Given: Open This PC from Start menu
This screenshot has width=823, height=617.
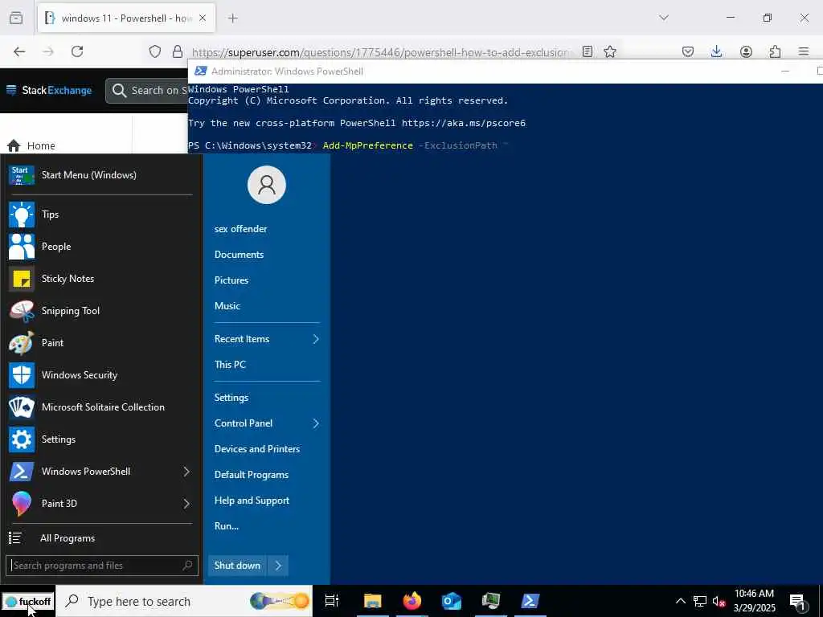Looking at the screenshot, I should (x=230, y=365).
